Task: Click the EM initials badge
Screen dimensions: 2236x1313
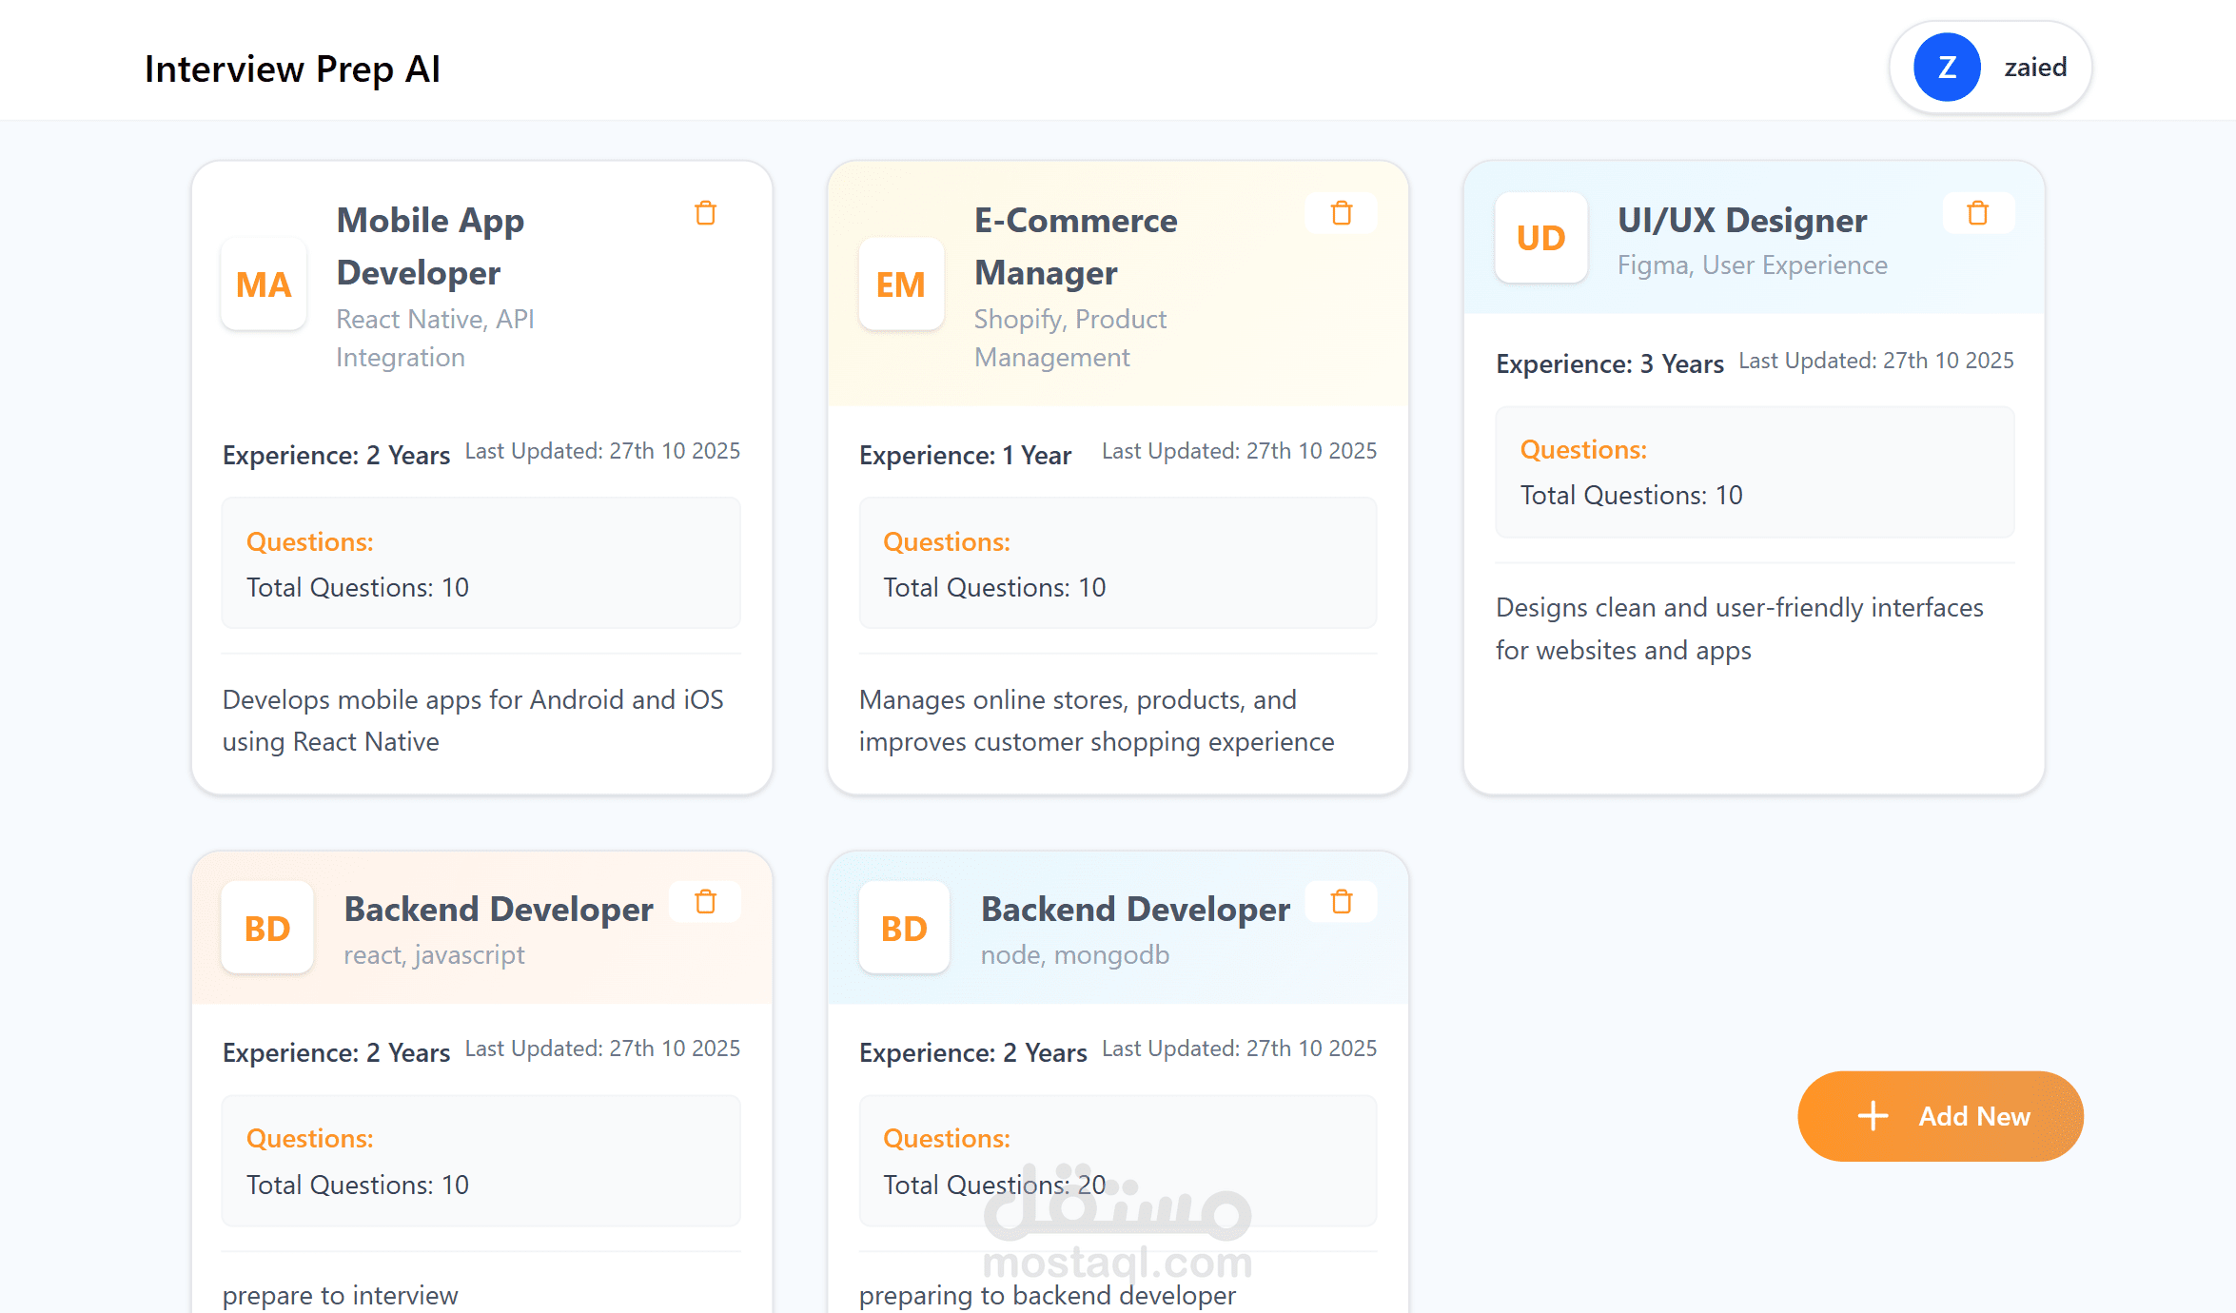Action: (900, 284)
